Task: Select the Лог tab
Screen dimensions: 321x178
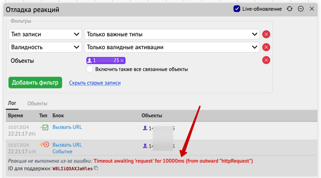Action: click(x=12, y=103)
